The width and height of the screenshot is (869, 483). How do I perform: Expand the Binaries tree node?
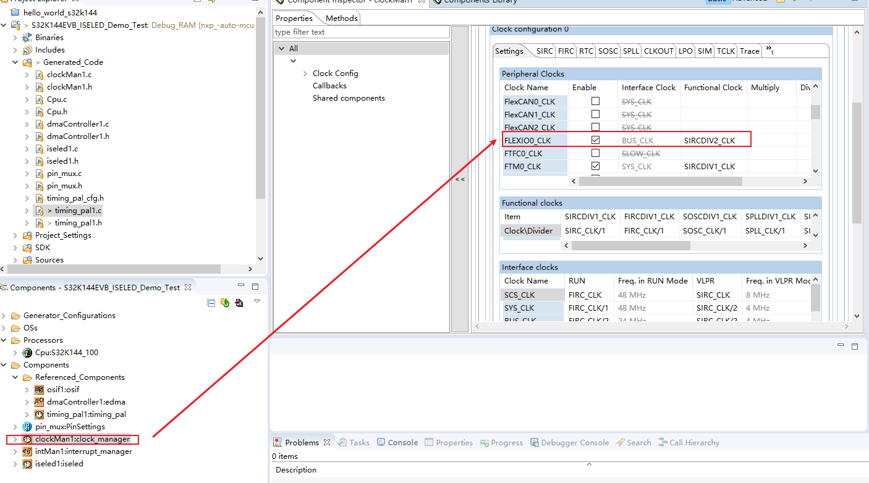(x=15, y=38)
